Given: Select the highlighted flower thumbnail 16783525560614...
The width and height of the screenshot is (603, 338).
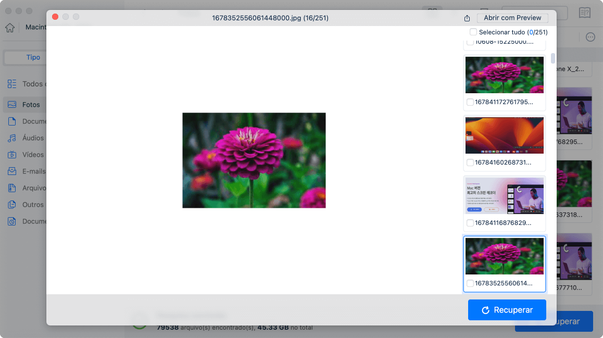Looking at the screenshot, I should click(x=505, y=256).
